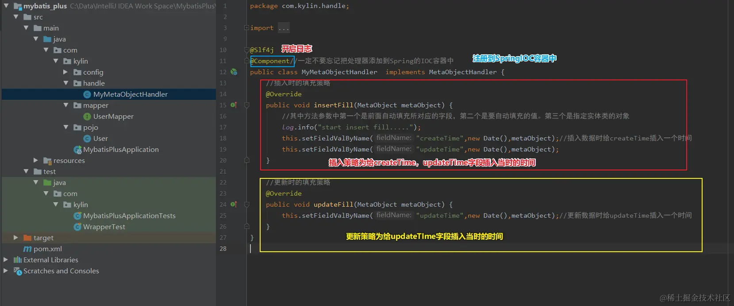734x306 pixels.
Task: Open the User class under pojo
Action: tap(100, 139)
